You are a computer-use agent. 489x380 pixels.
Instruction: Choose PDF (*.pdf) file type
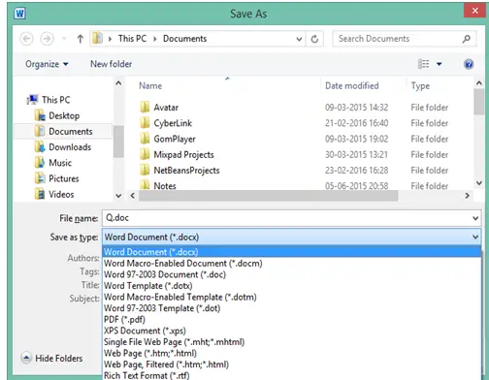coord(291,320)
